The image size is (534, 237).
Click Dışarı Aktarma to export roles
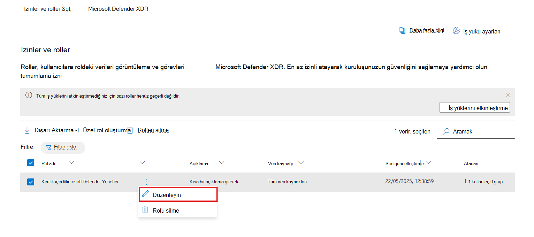pyautogui.click(x=53, y=130)
